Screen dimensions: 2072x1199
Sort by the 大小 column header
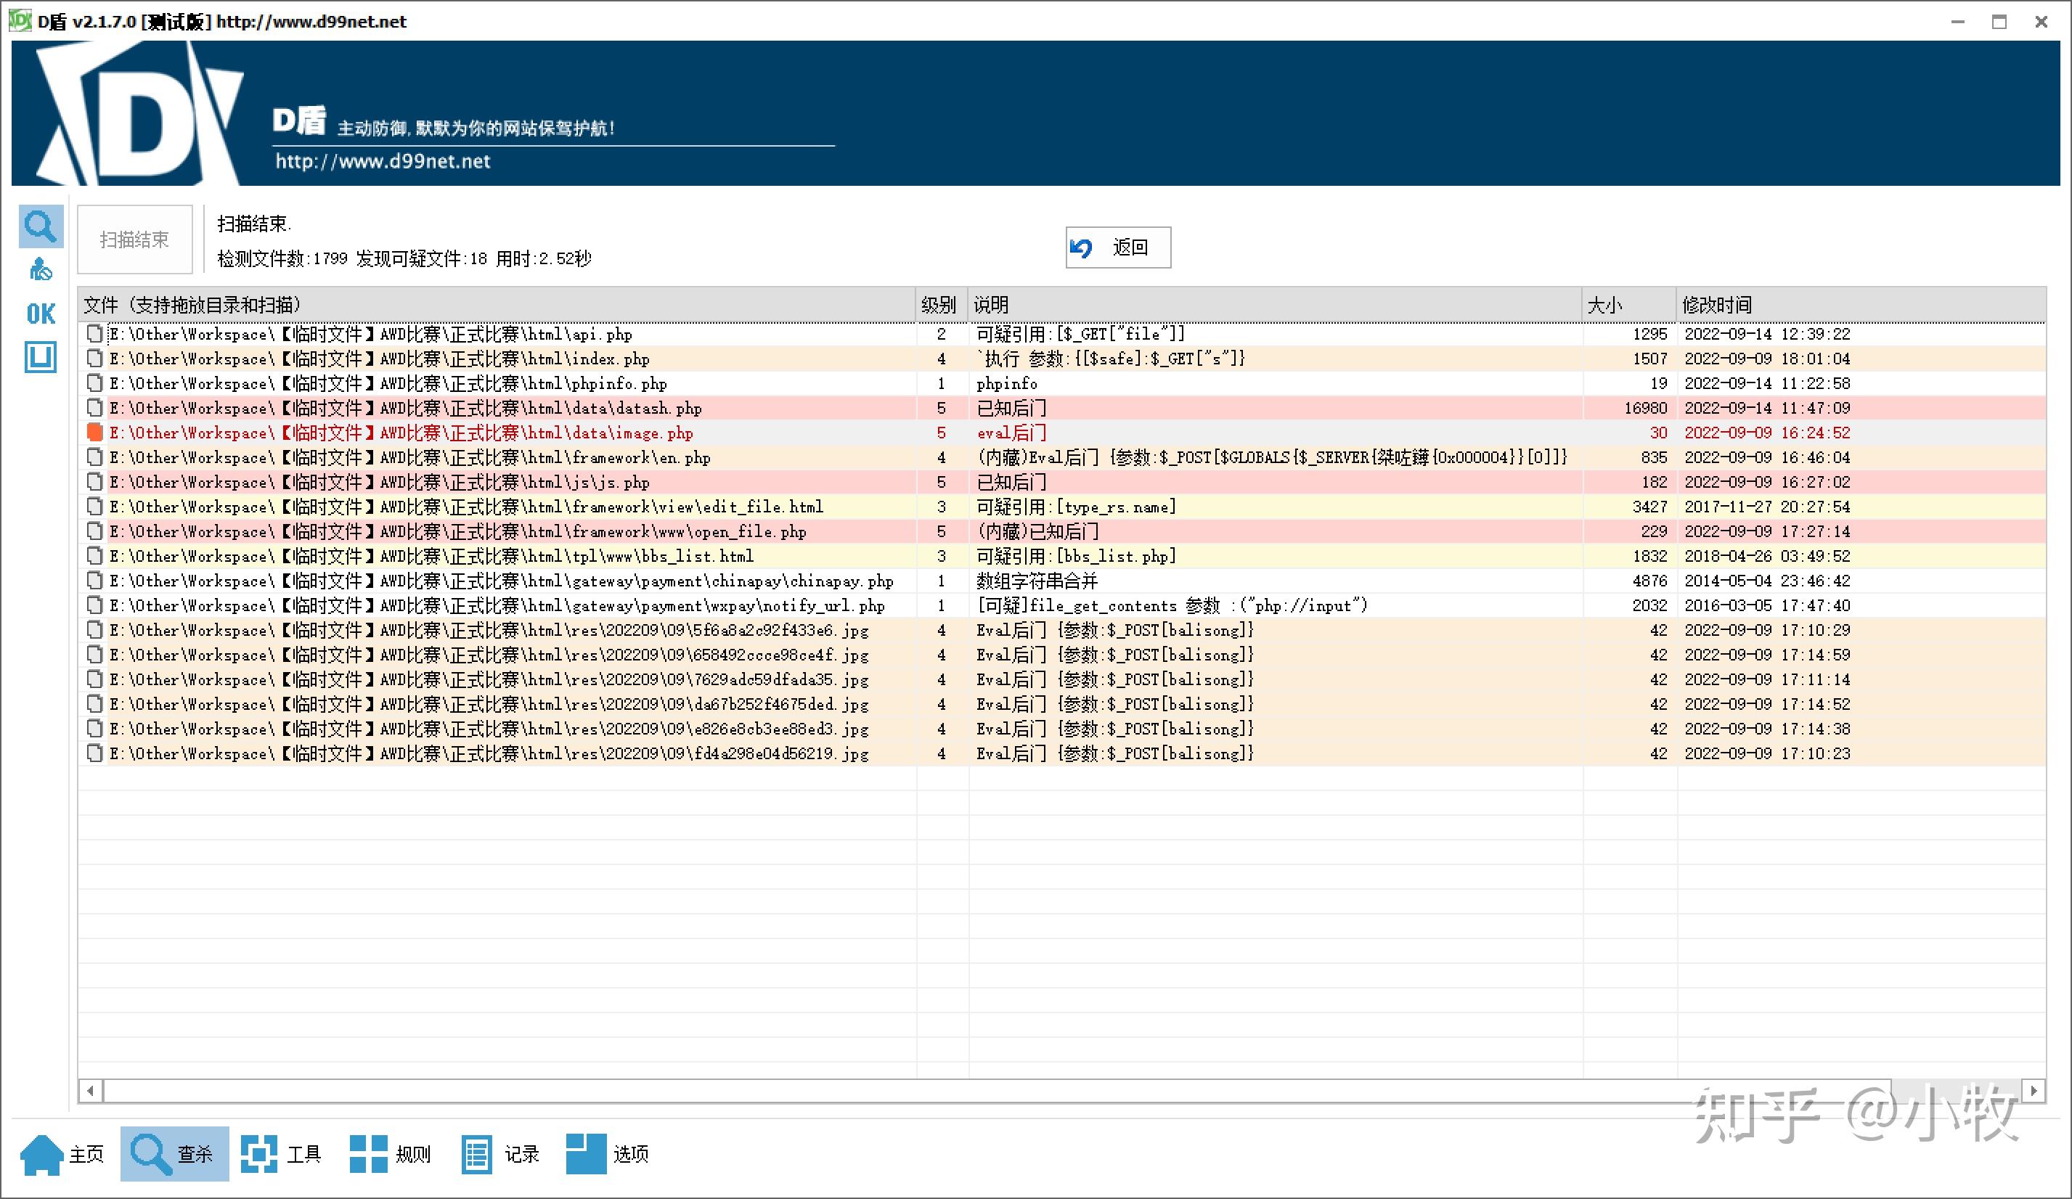[x=1626, y=305]
